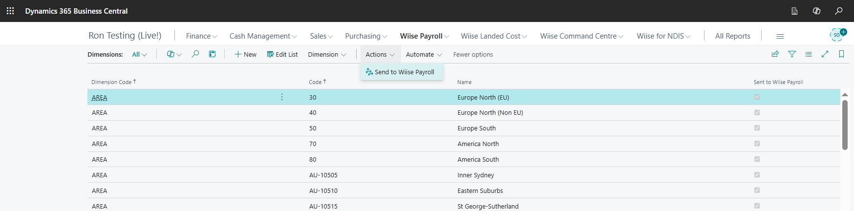Collapse the Actions menu
Screen dimensions: 854x211
380,54
